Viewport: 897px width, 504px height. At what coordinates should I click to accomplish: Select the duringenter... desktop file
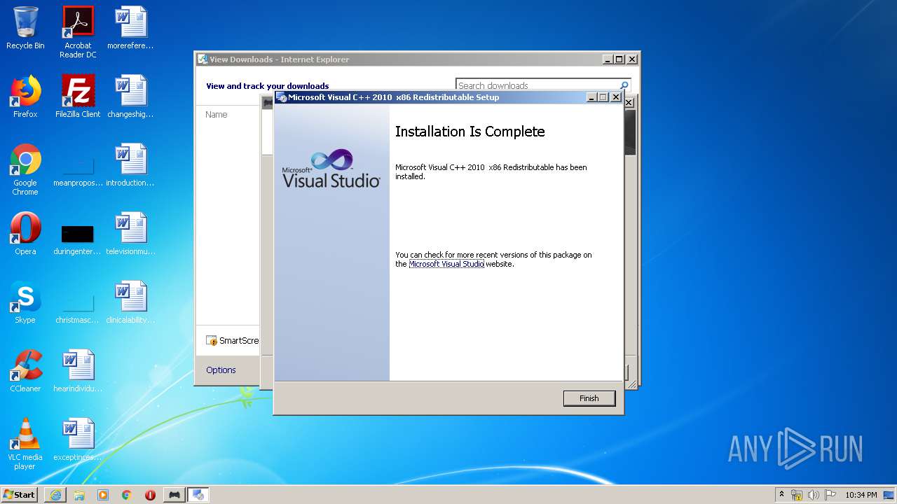pos(78,238)
